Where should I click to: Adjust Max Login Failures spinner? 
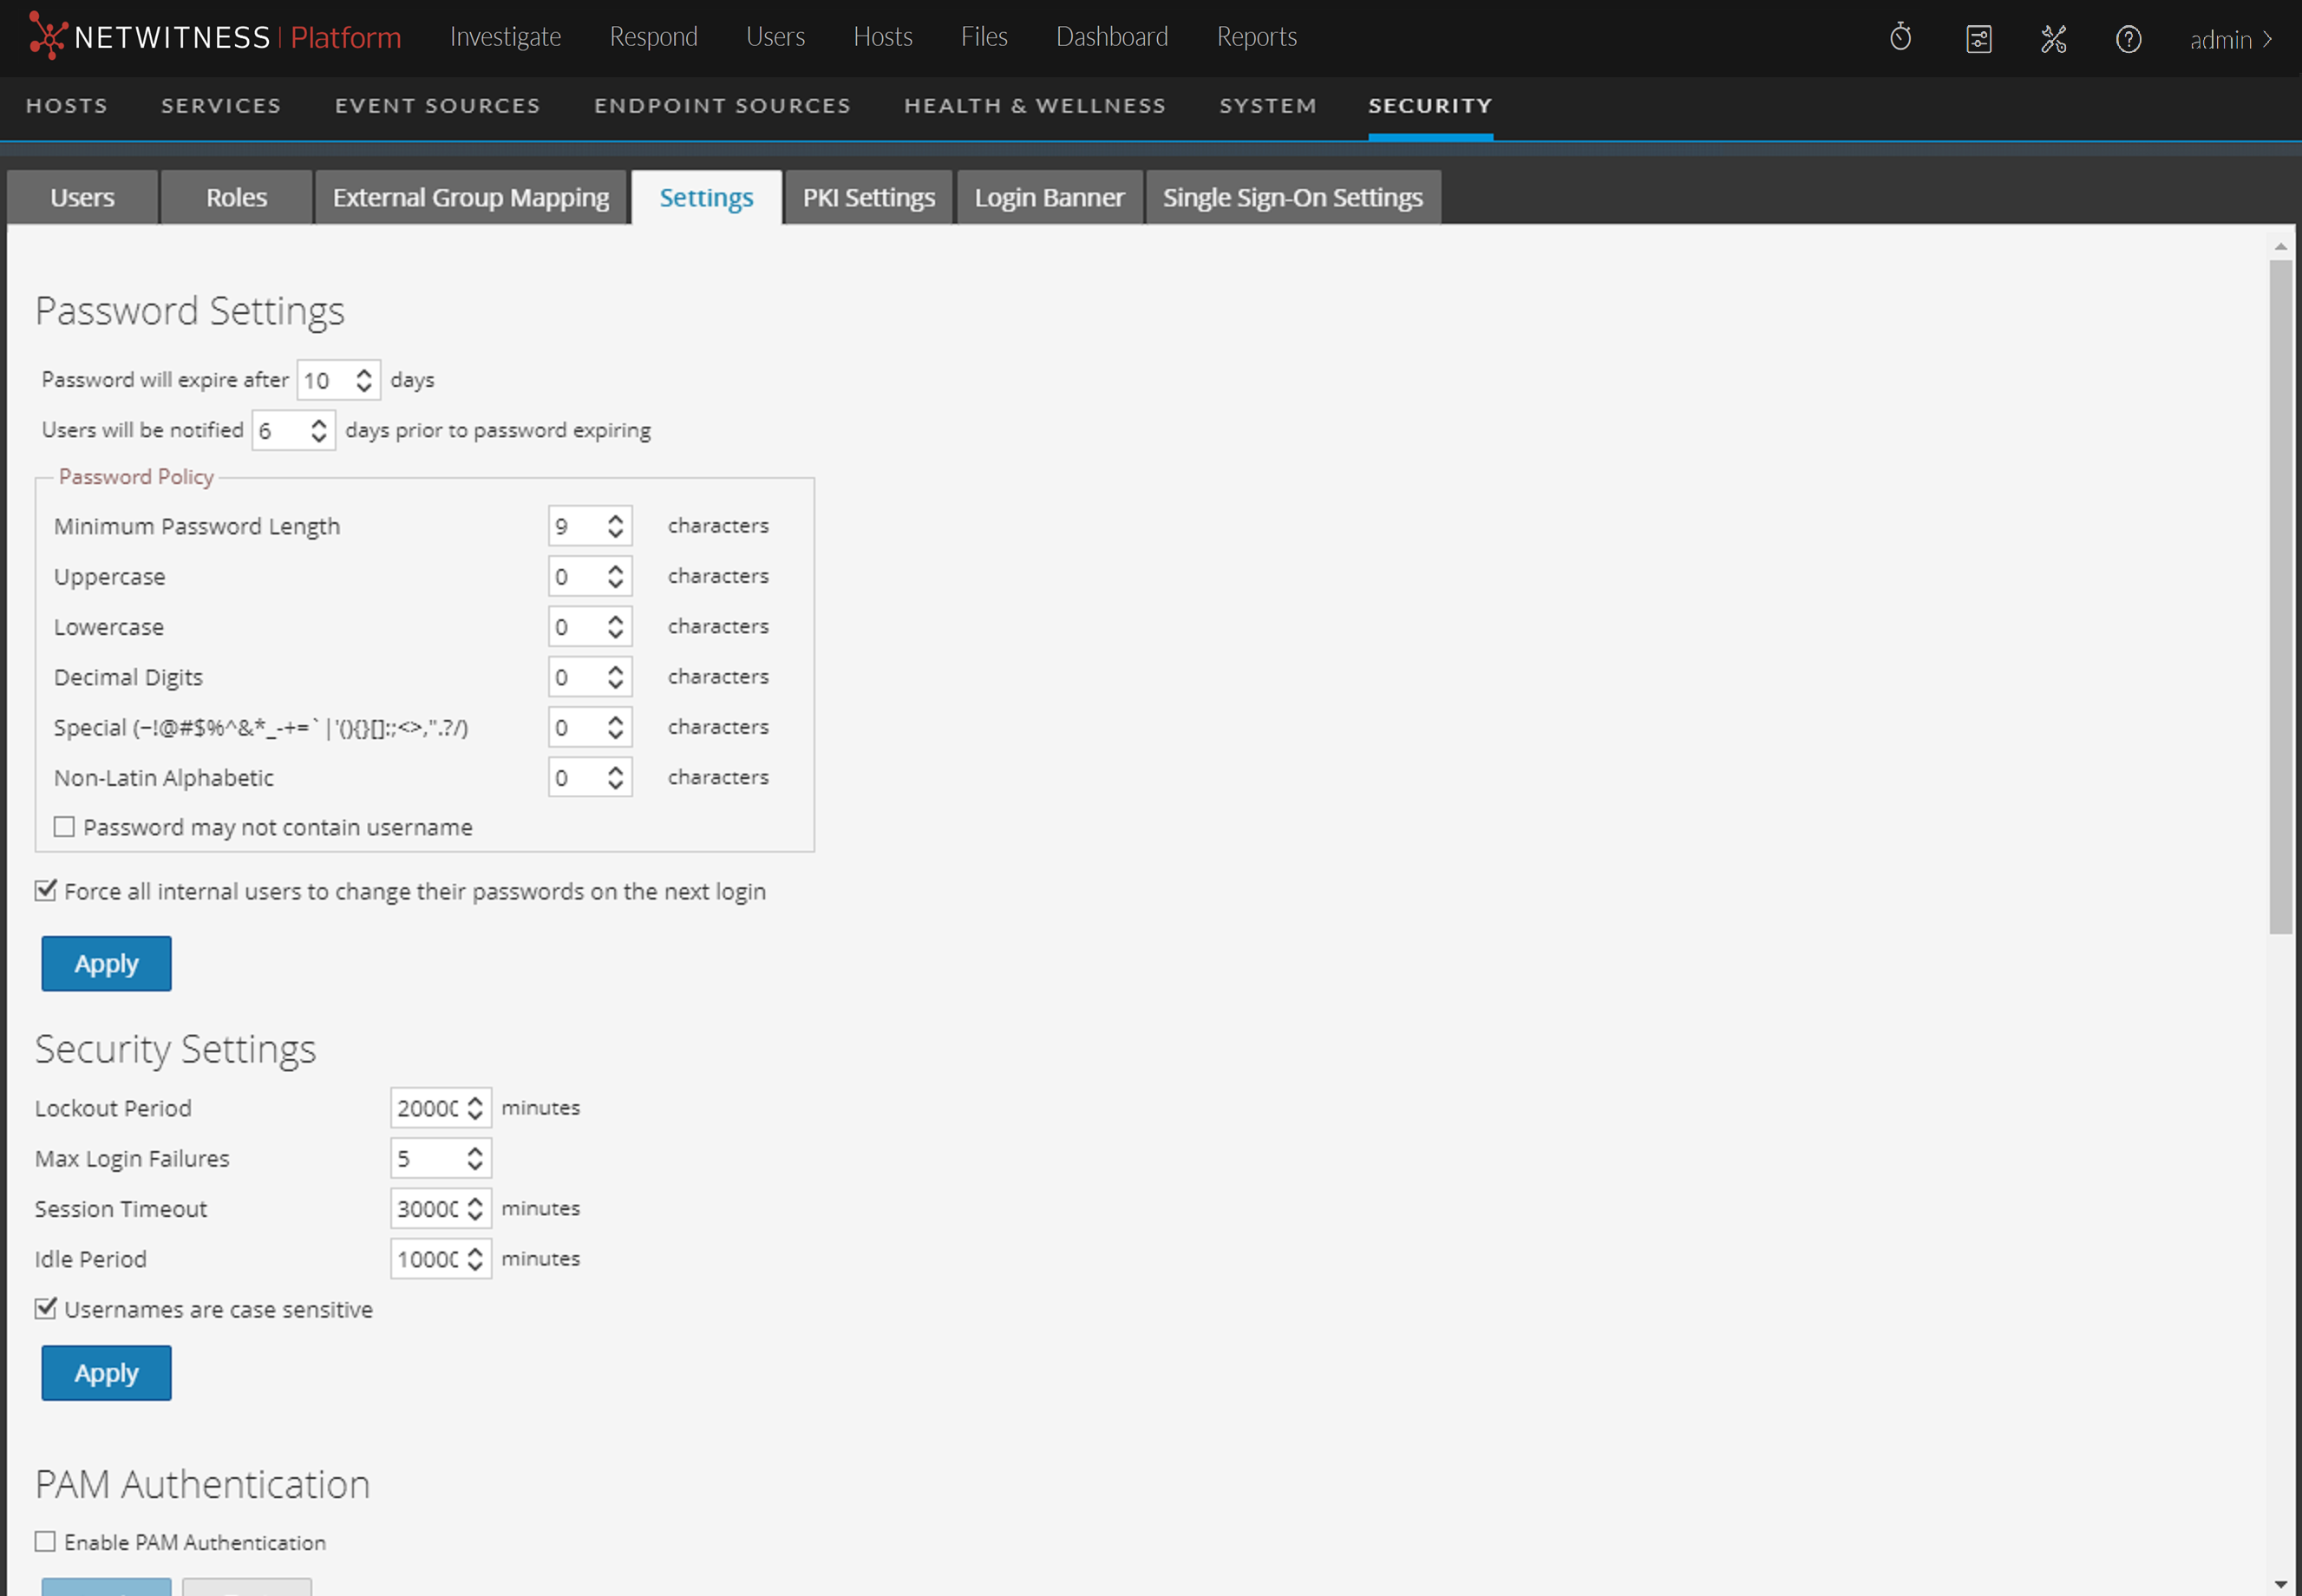point(475,1158)
